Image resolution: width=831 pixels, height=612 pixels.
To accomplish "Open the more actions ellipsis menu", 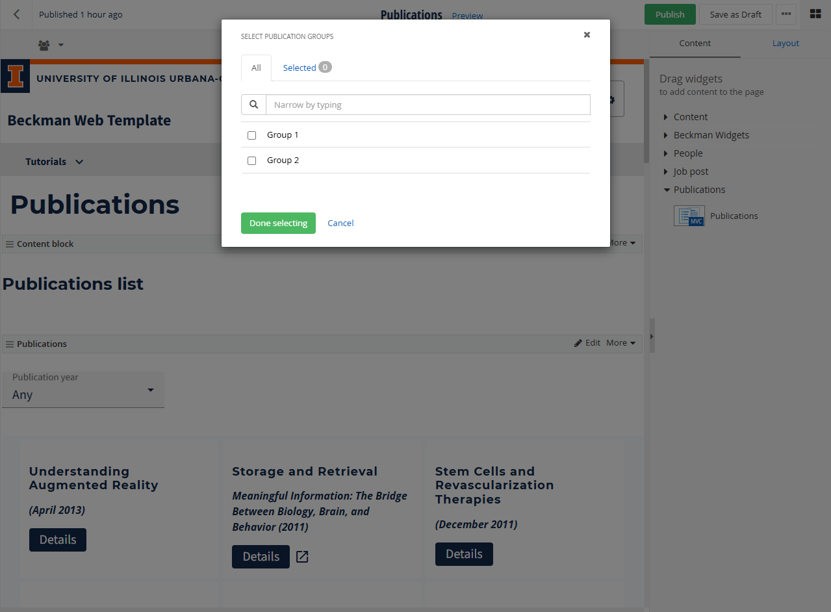I will [786, 14].
